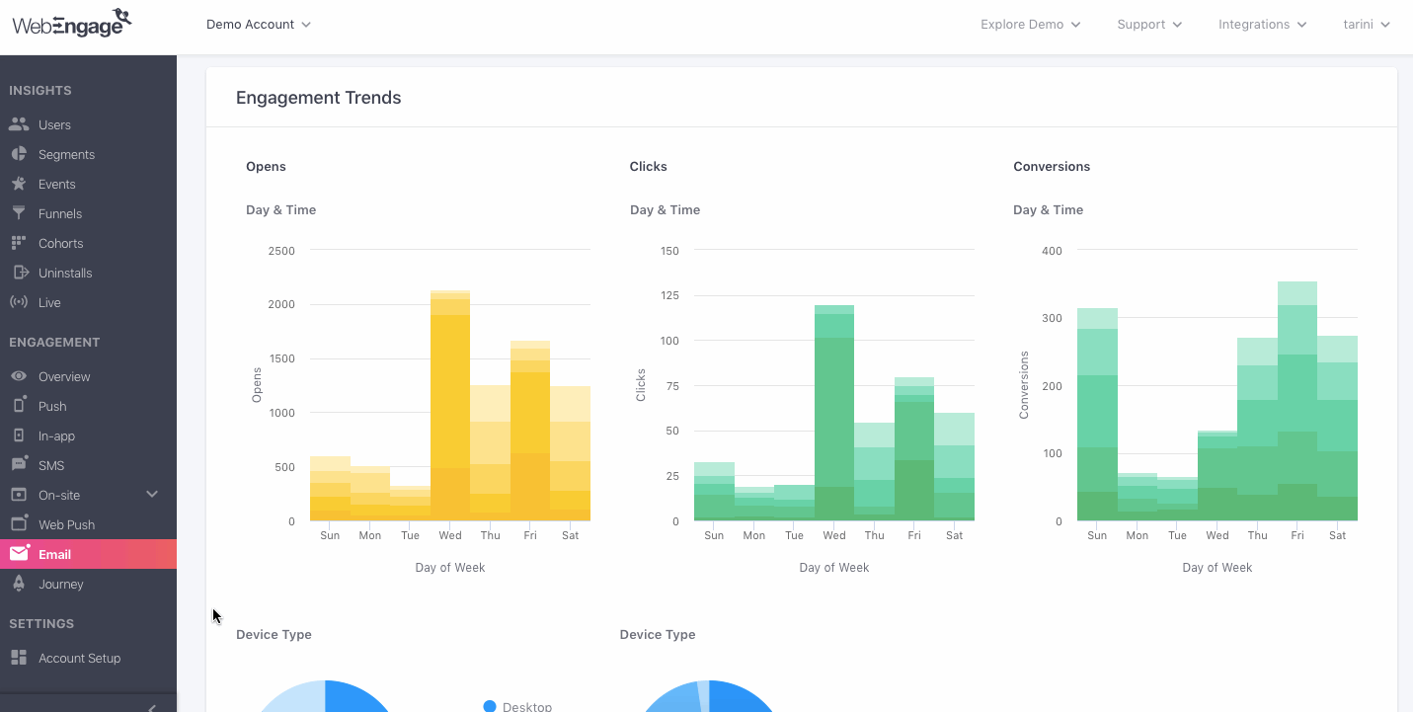This screenshot has width=1413, height=712.
Task: Click the Wed bar in Opens chart
Action: pos(450,406)
